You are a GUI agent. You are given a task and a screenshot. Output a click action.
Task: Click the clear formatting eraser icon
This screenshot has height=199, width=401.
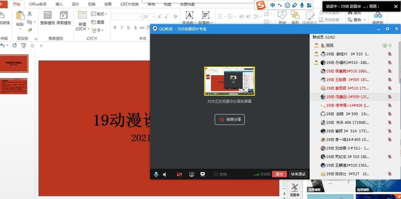(x=175, y=17)
